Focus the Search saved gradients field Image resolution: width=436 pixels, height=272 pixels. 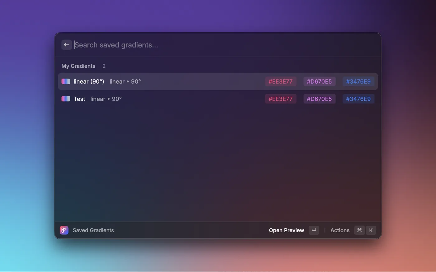[224, 45]
